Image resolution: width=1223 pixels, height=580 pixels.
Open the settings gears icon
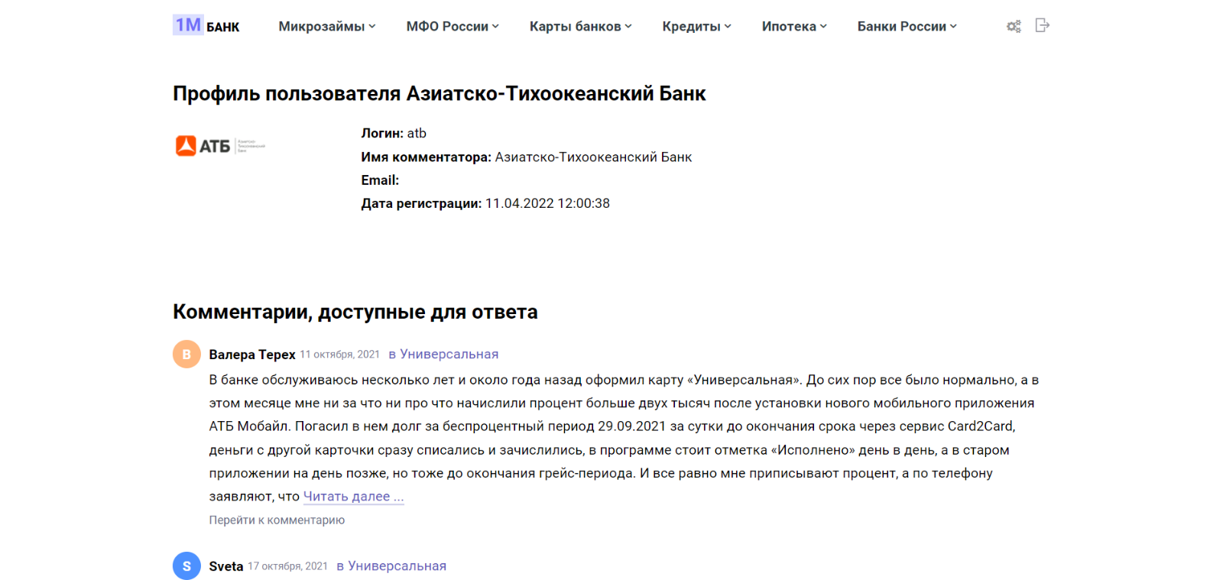[x=1014, y=26]
